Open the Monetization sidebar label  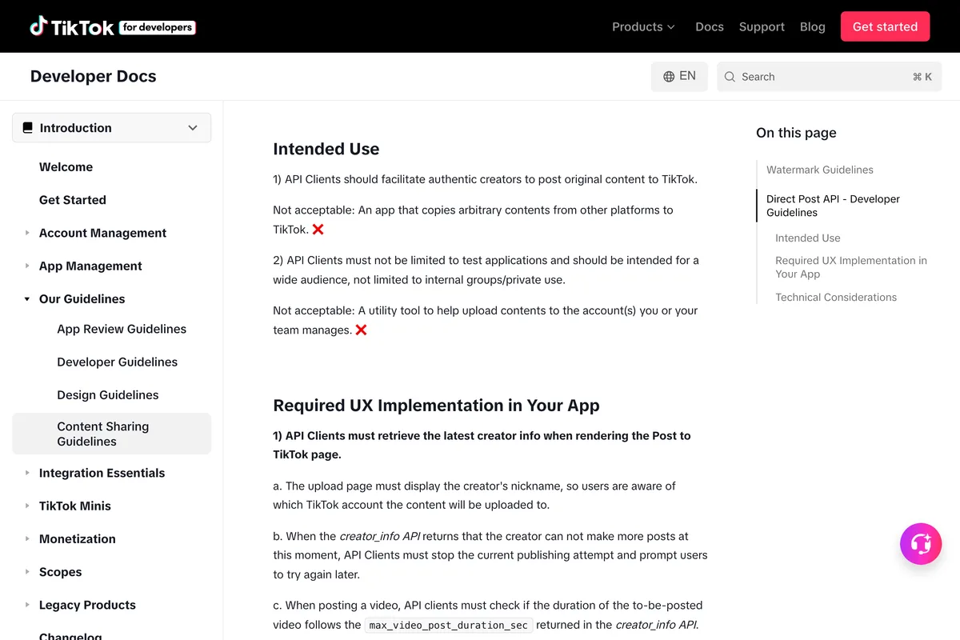tap(78, 539)
